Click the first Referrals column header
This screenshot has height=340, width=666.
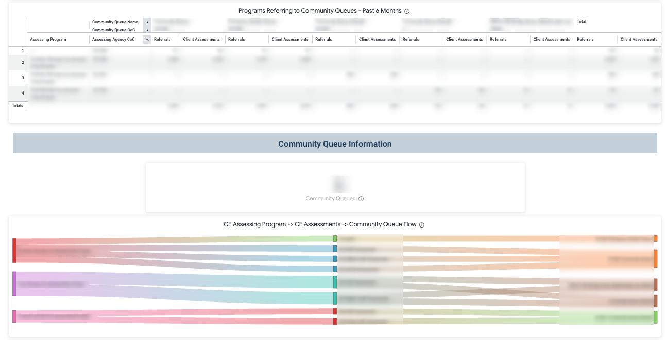[162, 40]
